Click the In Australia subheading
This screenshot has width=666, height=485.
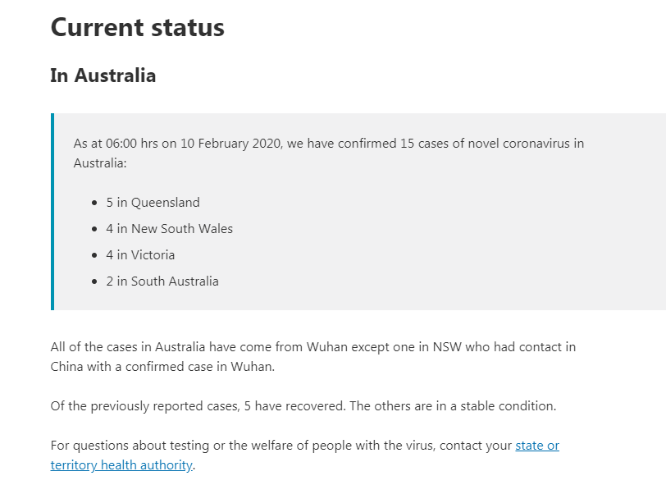pos(103,75)
